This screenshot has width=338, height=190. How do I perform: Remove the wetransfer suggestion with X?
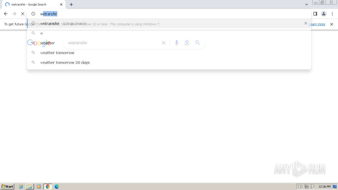(x=306, y=23)
